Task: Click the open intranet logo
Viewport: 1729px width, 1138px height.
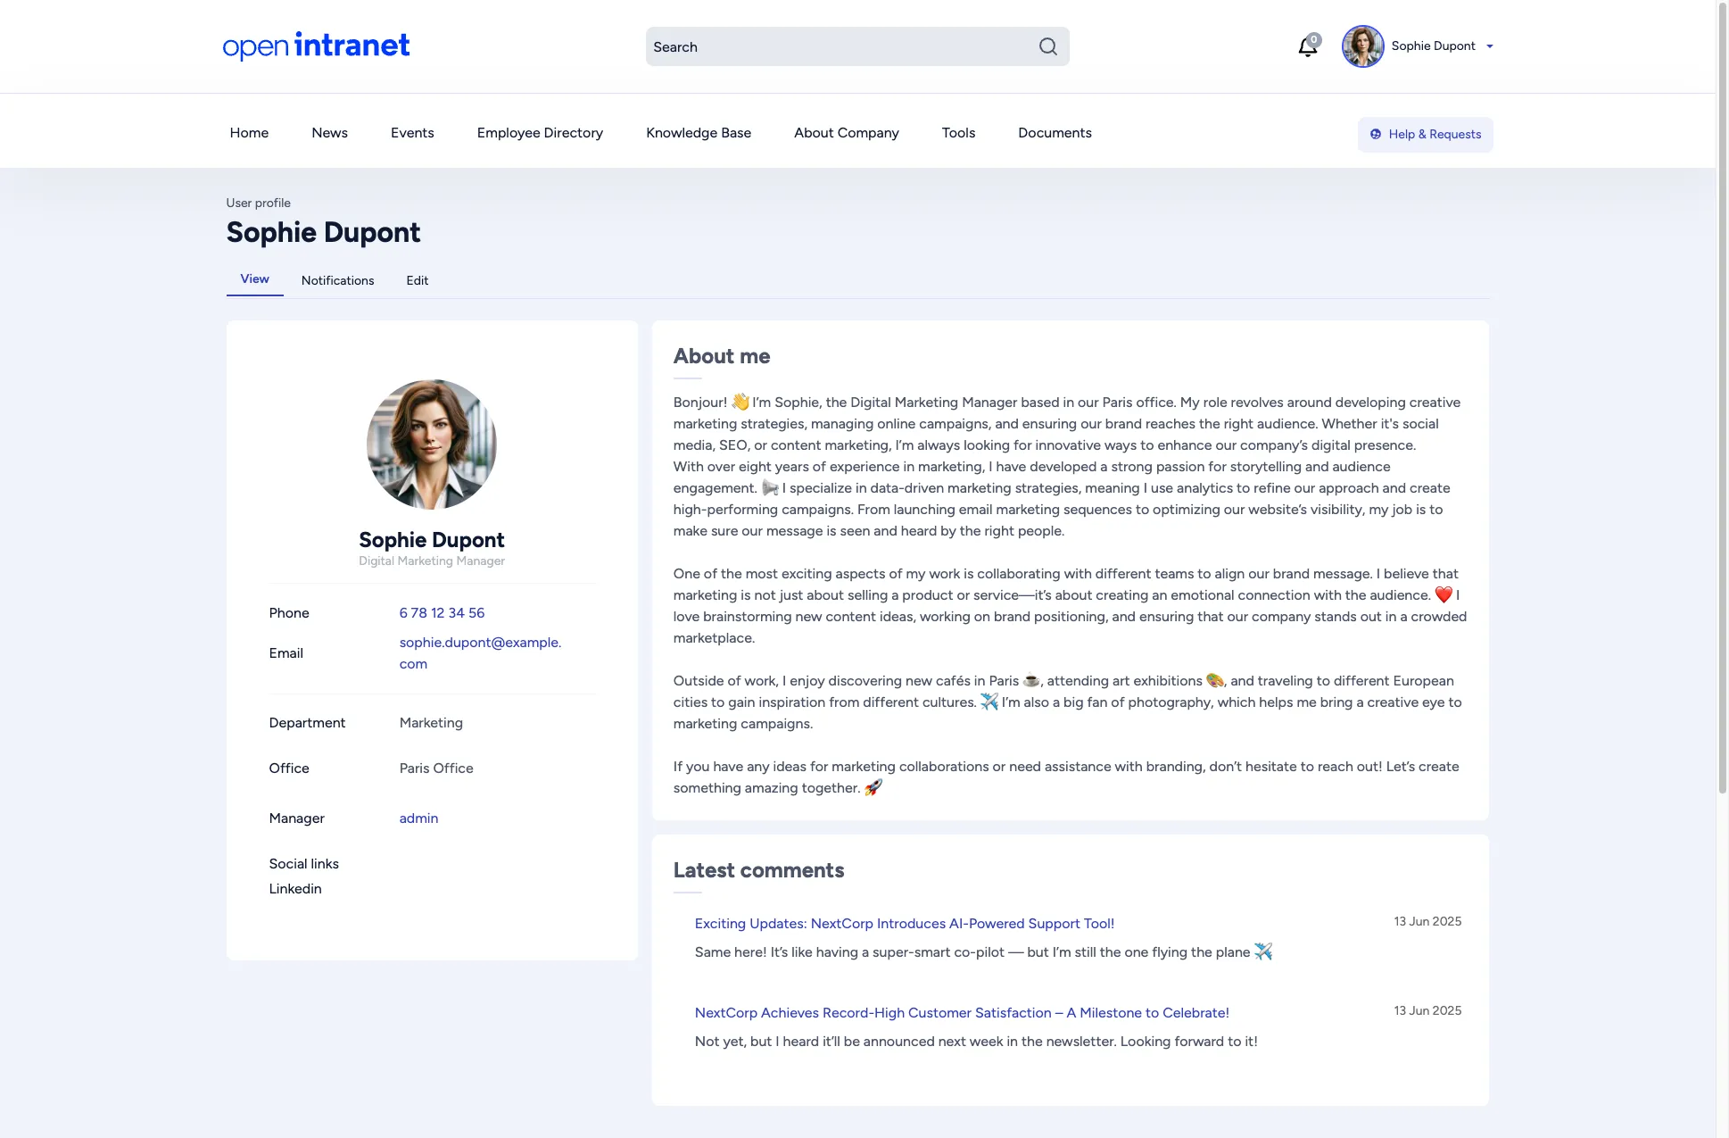Action: 316,46
